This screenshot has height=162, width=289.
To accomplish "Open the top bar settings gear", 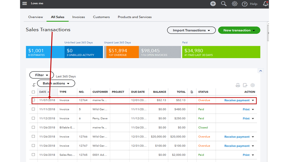I will (235, 4).
